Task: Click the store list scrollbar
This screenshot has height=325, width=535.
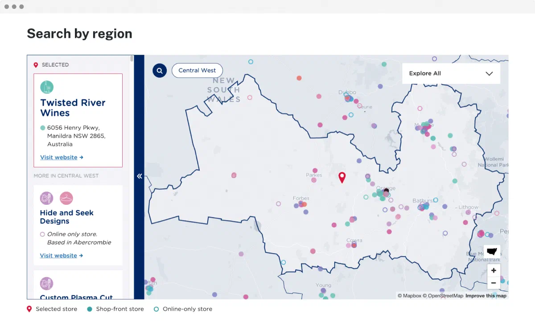Action: pos(132,58)
